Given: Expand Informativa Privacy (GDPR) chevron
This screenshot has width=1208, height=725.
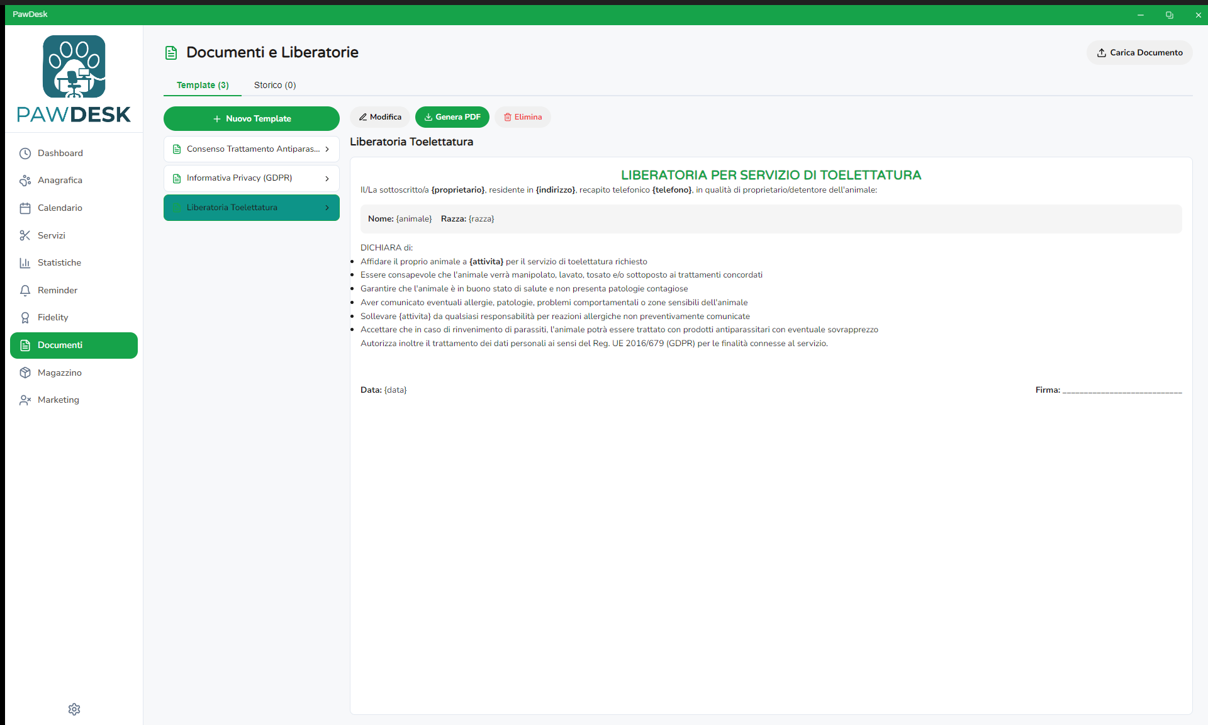Looking at the screenshot, I should [x=327, y=179].
